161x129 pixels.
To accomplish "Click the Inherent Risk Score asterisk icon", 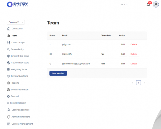I will coord(8,56).
